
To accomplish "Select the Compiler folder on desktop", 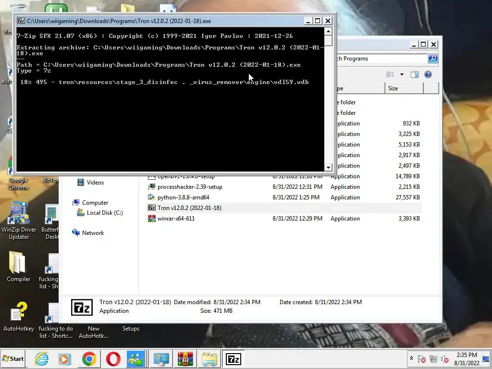I will (18, 267).
